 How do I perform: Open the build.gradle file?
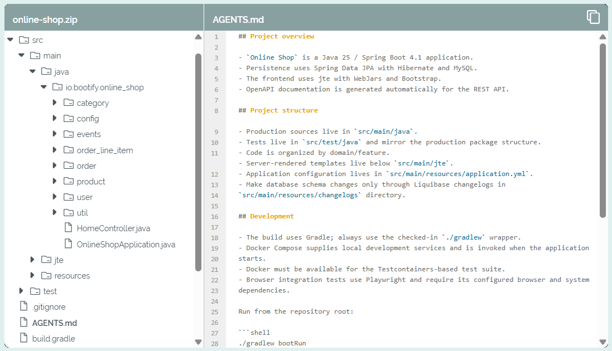point(54,339)
